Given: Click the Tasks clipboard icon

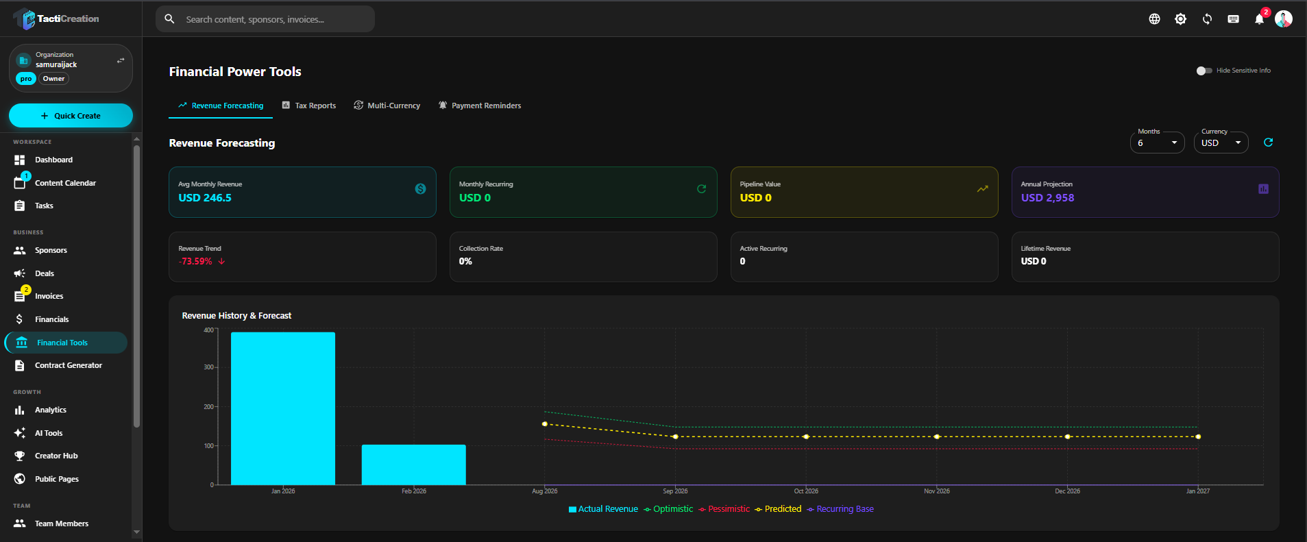Looking at the screenshot, I should point(20,206).
